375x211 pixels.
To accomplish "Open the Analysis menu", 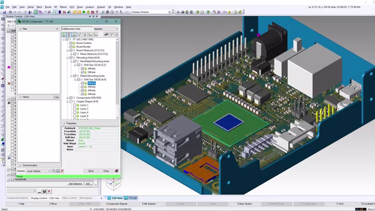I will [90, 7].
